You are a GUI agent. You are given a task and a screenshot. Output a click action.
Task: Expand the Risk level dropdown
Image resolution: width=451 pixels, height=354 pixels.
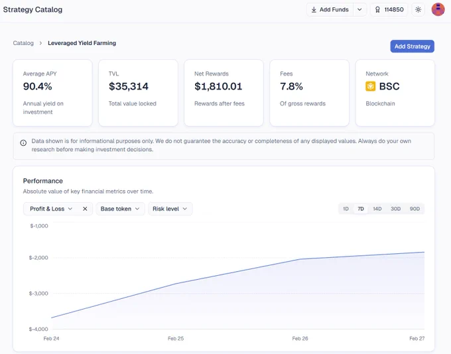[170, 209]
